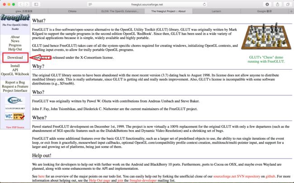The width and height of the screenshot is (294, 183).
Task: Click the SourceForge.net badge
Action: 15,108
